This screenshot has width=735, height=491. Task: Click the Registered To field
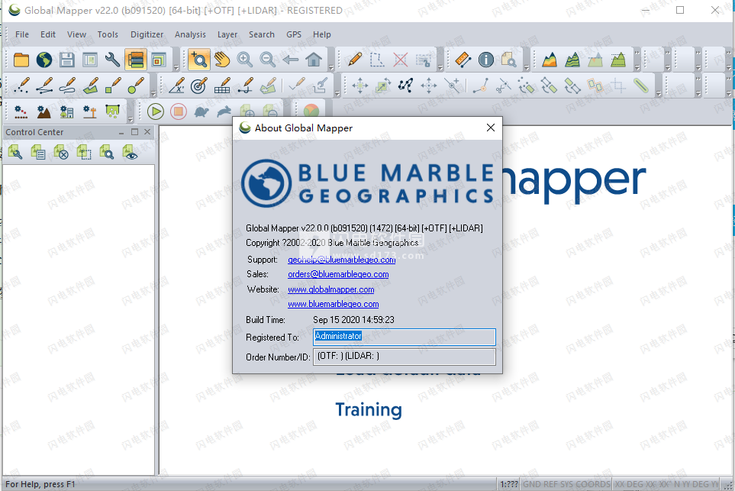404,337
